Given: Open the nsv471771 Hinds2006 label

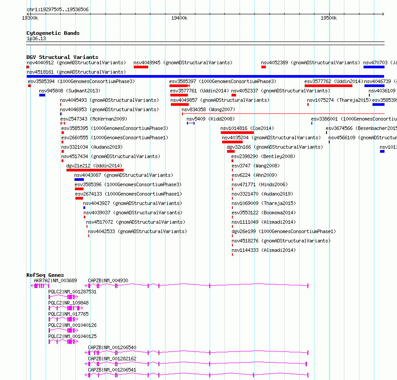Looking at the screenshot, I should (260, 184).
